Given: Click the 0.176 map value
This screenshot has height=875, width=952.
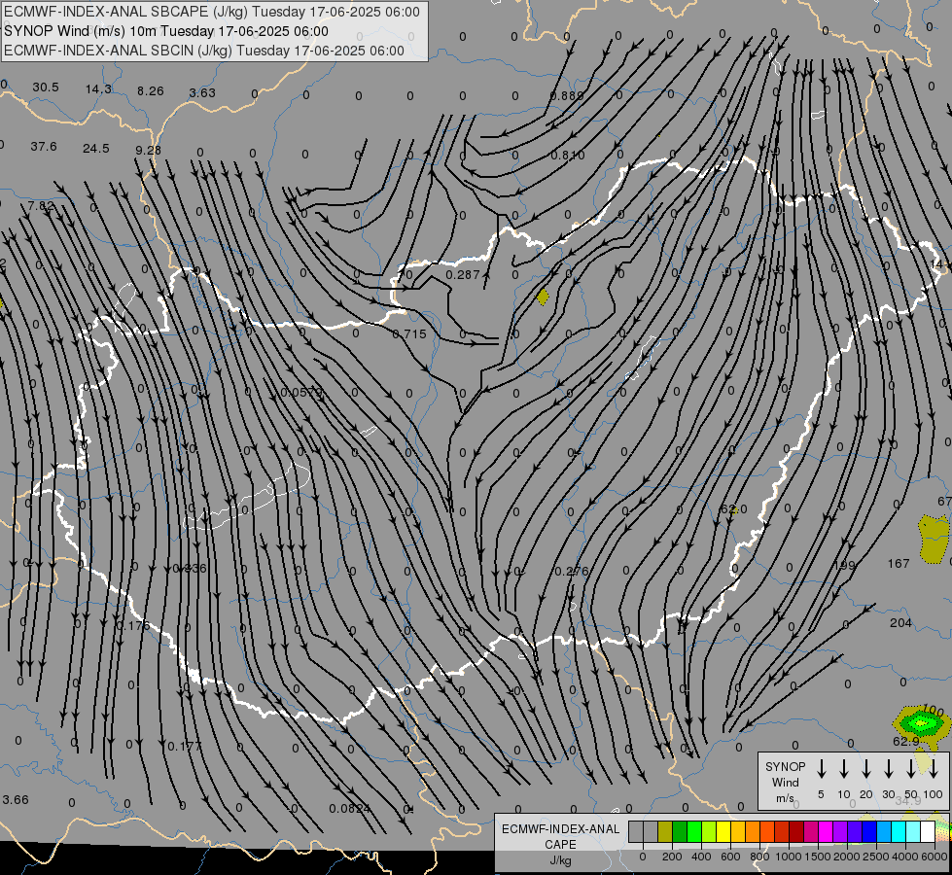Looking at the screenshot, I should [x=133, y=625].
